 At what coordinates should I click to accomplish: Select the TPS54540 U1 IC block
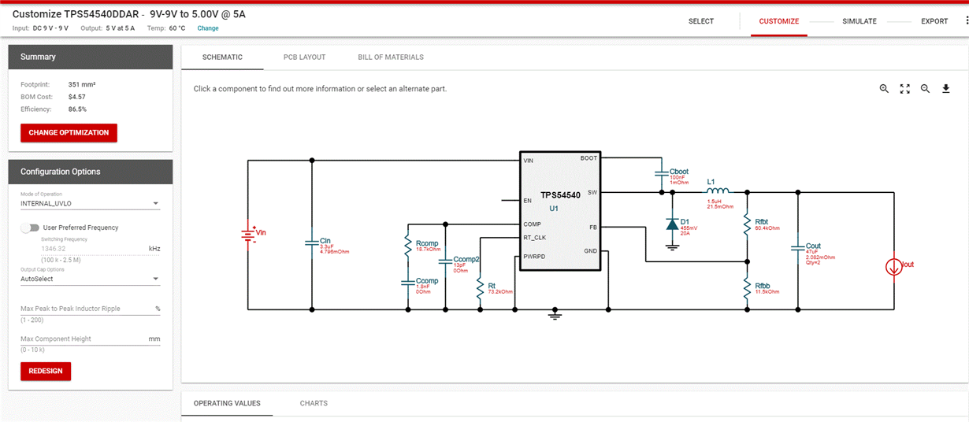point(559,211)
